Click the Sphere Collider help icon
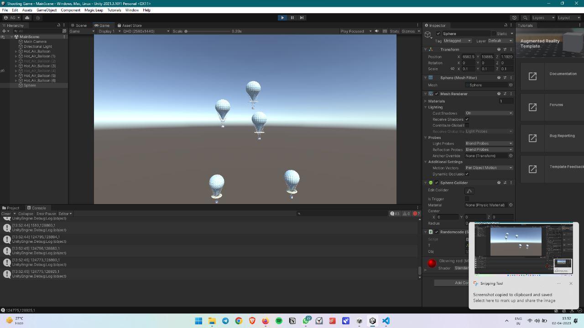Viewport: 584px width, 328px height. pyautogui.click(x=499, y=183)
